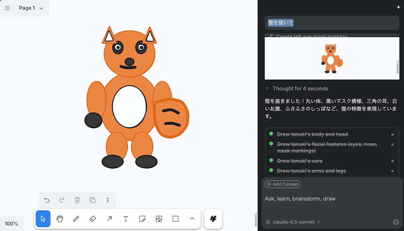This screenshot has height=231, width=404.
Task: Select the Eraser tool
Action: pyautogui.click(x=93, y=219)
